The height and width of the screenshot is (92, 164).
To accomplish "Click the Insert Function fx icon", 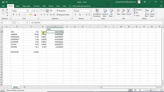I will [27, 22].
